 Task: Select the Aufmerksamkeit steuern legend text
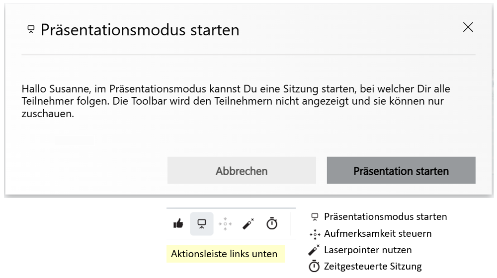click(378, 233)
